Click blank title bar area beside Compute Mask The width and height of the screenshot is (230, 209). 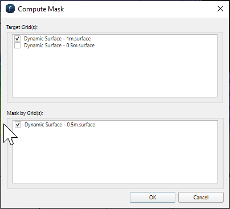coord(141,9)
